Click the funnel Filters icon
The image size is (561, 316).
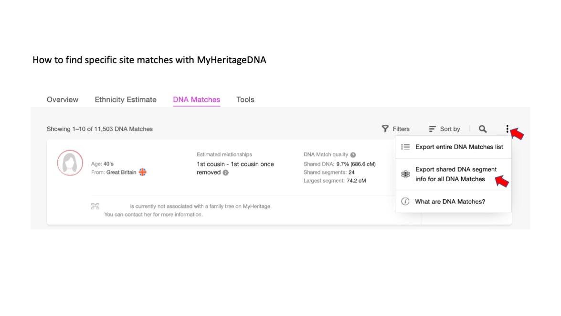coord(385,129)
